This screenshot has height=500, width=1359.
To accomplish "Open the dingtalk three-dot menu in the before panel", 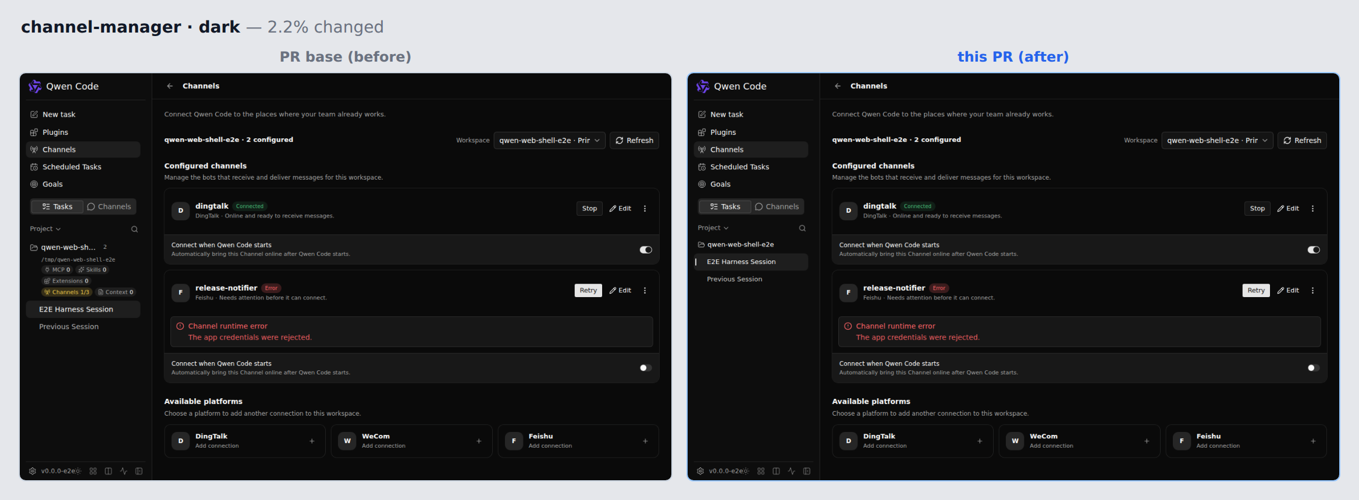I will point(645,209).
